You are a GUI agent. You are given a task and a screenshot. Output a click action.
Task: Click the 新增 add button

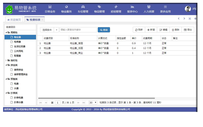(151, 30)
